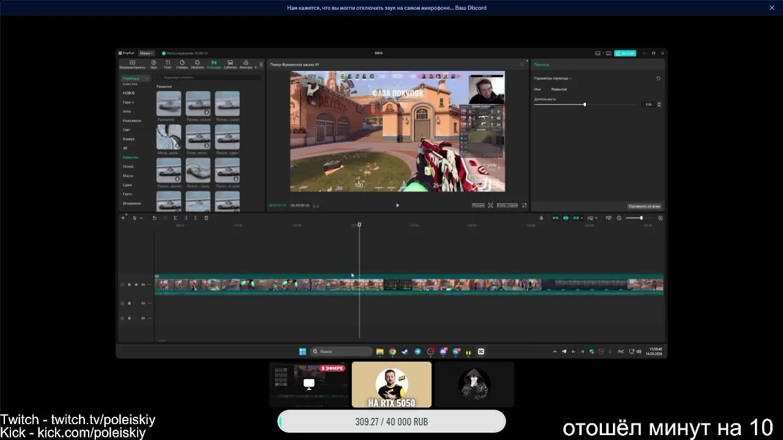Toggle mute on the second timeline track
This screenshot has width=783, height=440.
click(143, 303)
